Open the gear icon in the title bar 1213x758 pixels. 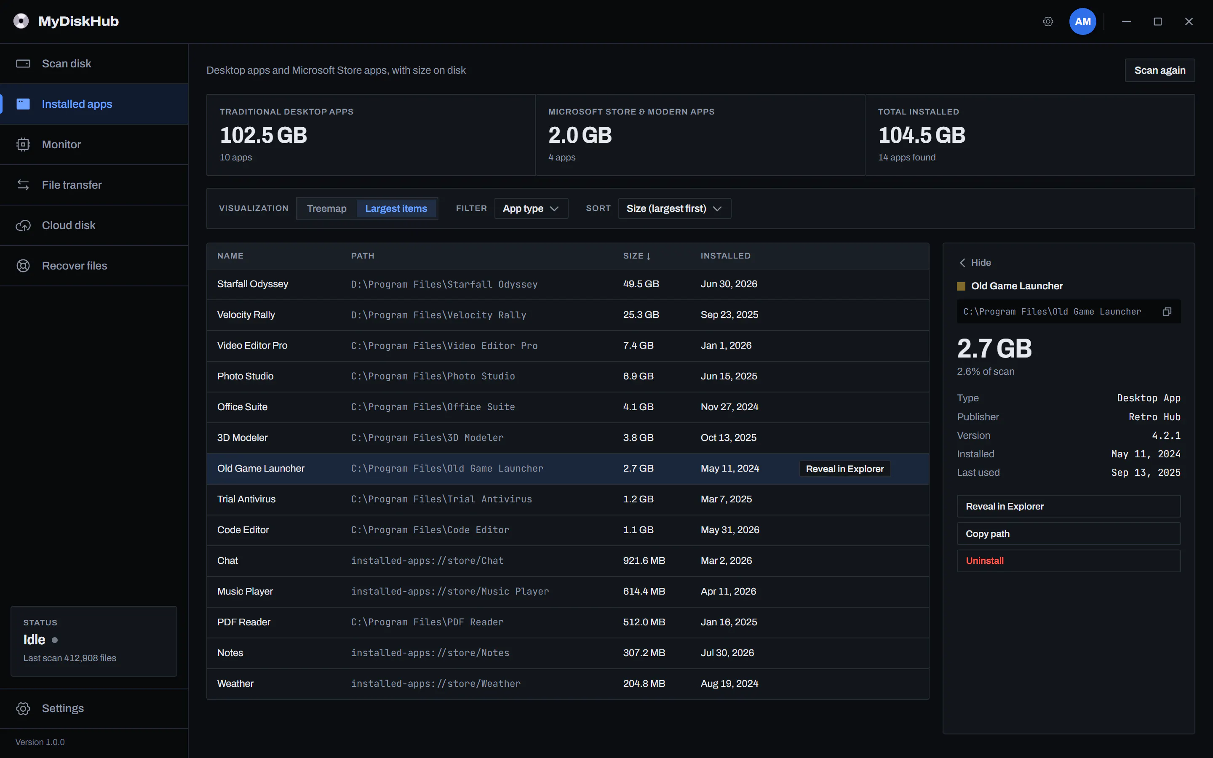pyautogui.click(x=1048, y=21)
